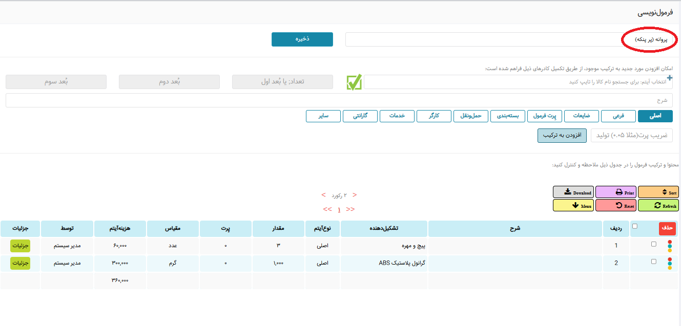
Task: Click the مقیاس column header
Action: click(x=172, y=229)
